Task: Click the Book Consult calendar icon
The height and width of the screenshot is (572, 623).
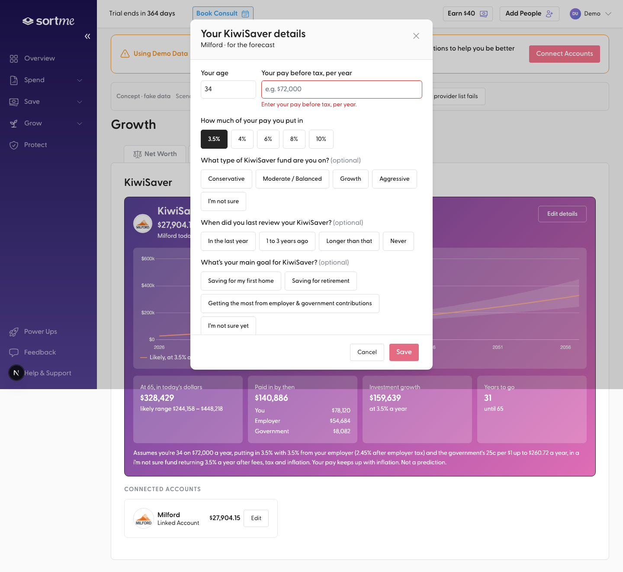Action: point(245,13)
